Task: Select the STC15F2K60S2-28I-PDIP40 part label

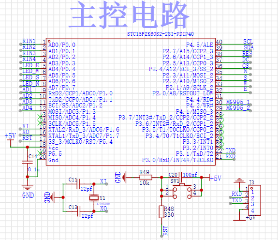Action: 161,34
